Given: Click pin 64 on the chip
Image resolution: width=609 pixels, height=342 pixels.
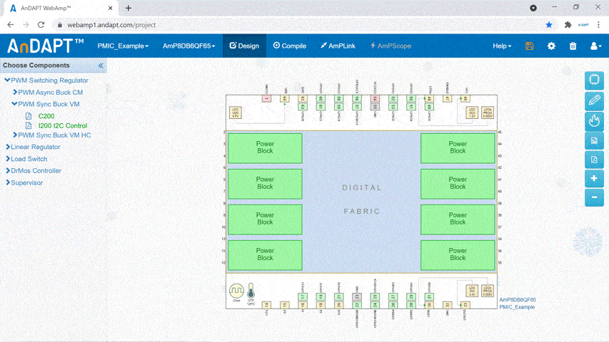Looking at the screenshot, I should coord(285,98).
